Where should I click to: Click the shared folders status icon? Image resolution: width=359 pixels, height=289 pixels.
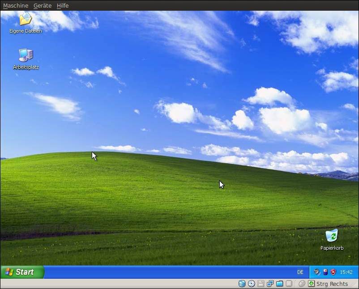tap(280, 284)
